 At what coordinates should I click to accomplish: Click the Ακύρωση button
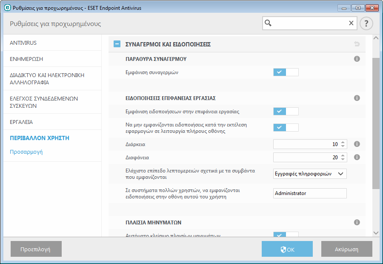tap(346, 249)
